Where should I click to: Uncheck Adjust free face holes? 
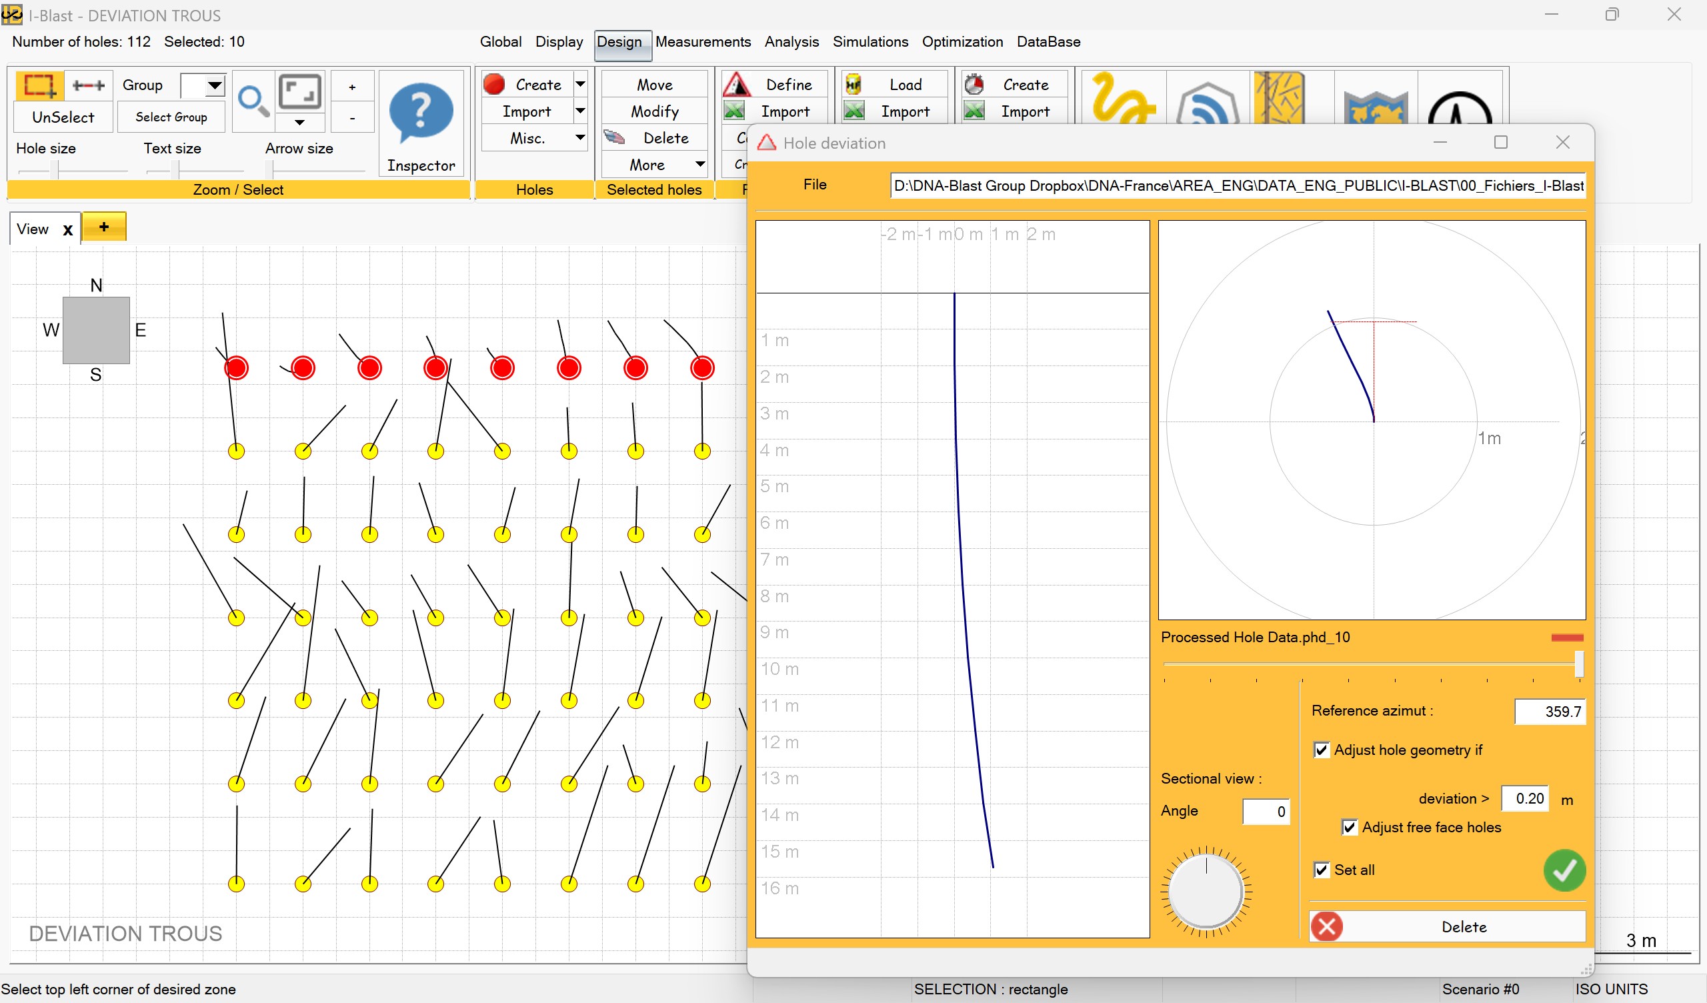1350,827
